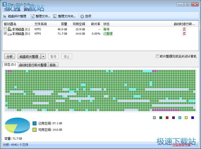Open the 帮助 menu
Viewport: 201px width, 149px height.
[x=28, y=9]
